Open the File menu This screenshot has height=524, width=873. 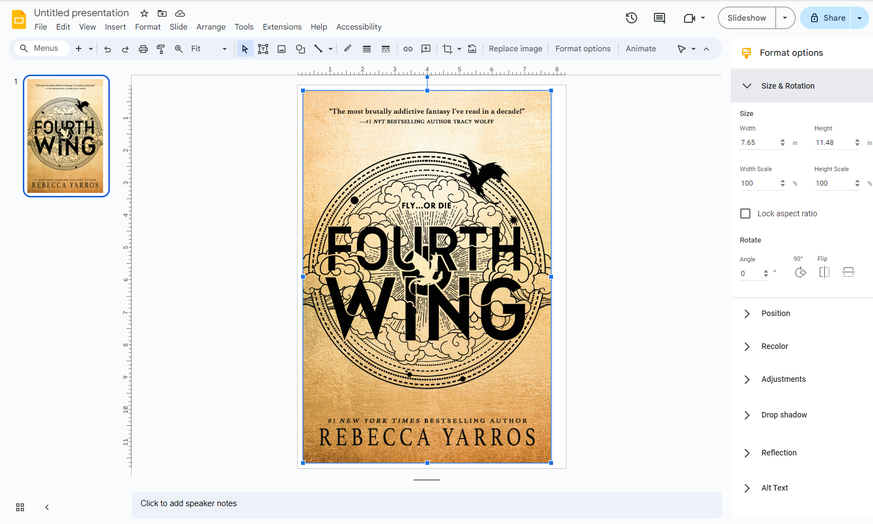point(41,27)
